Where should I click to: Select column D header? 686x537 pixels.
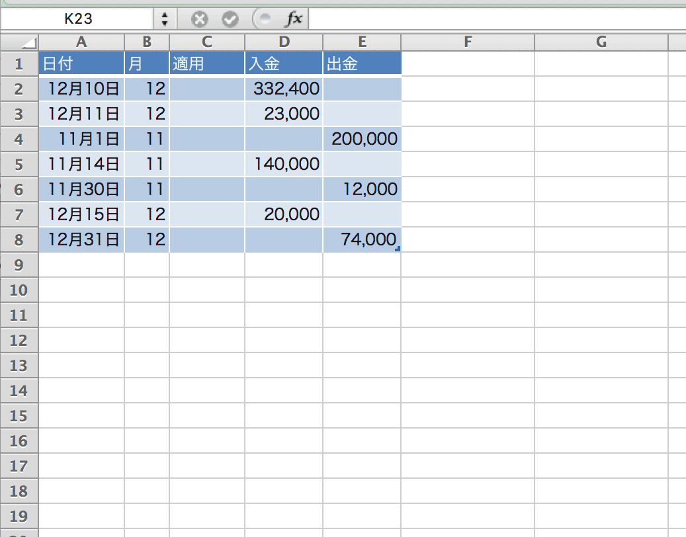[284, 42]
